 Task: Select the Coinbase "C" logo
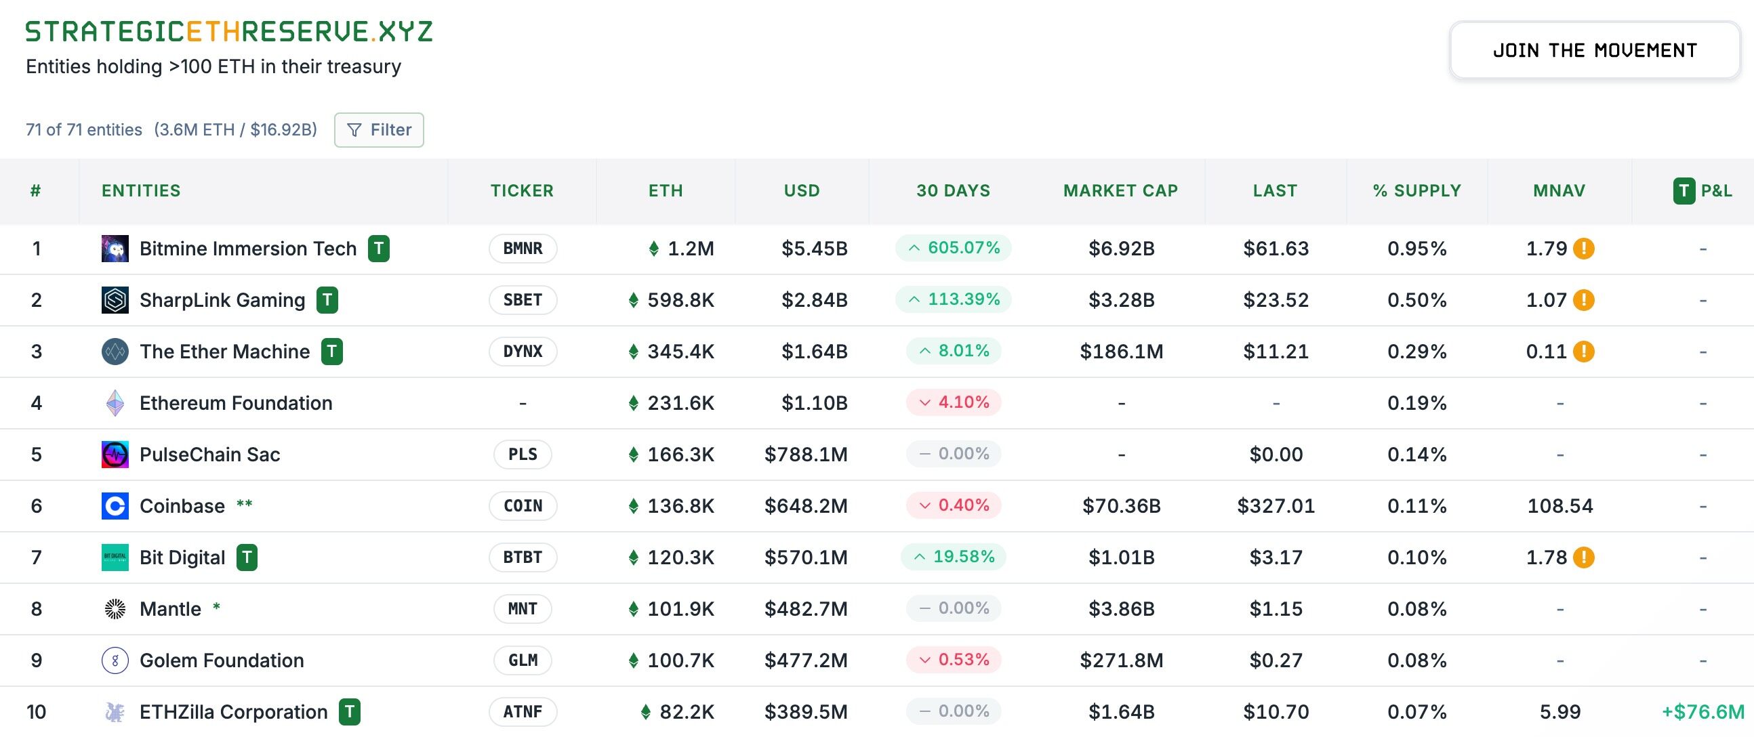116,505
